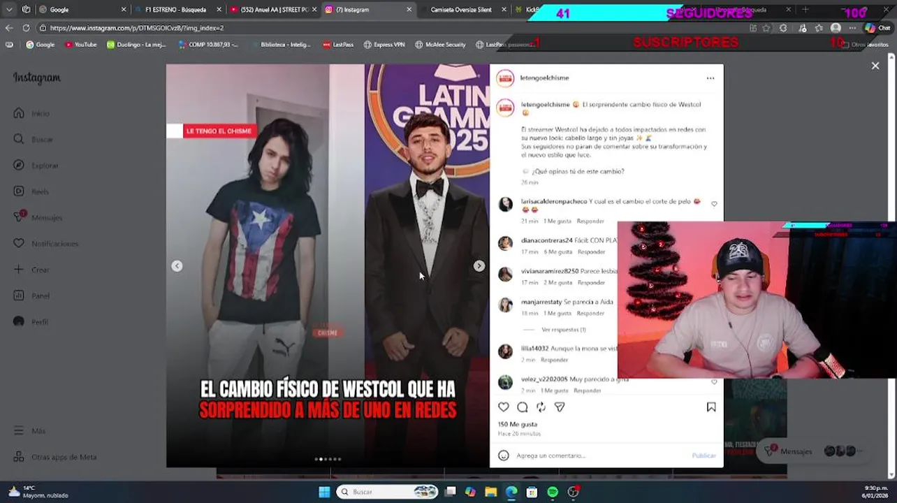Image resolution: width=897 pixels, height=503 pixels.
Task: Open emoji picker in comment box
Action: click(x=504, y=455)
